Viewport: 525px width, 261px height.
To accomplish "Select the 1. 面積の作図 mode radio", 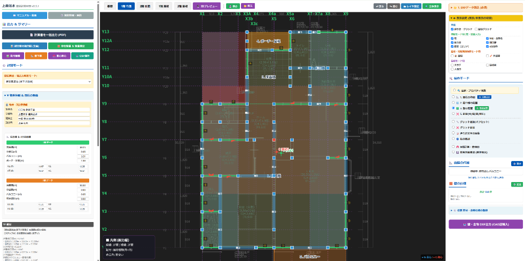I will tap(453, 97).
